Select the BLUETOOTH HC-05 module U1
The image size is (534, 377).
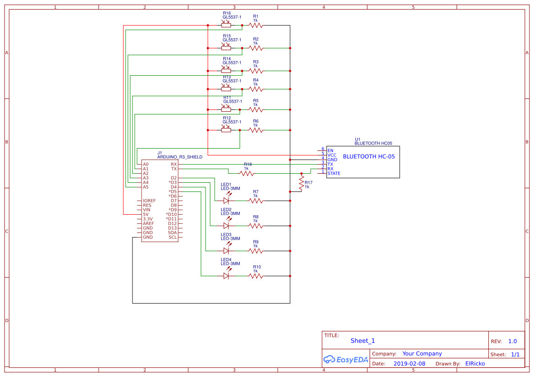tap(363, 162)
